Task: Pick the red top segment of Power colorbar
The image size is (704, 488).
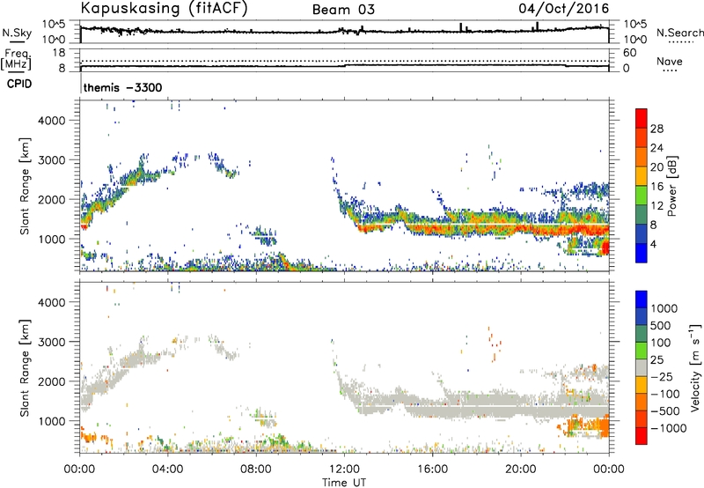Action: coord(642,119)
